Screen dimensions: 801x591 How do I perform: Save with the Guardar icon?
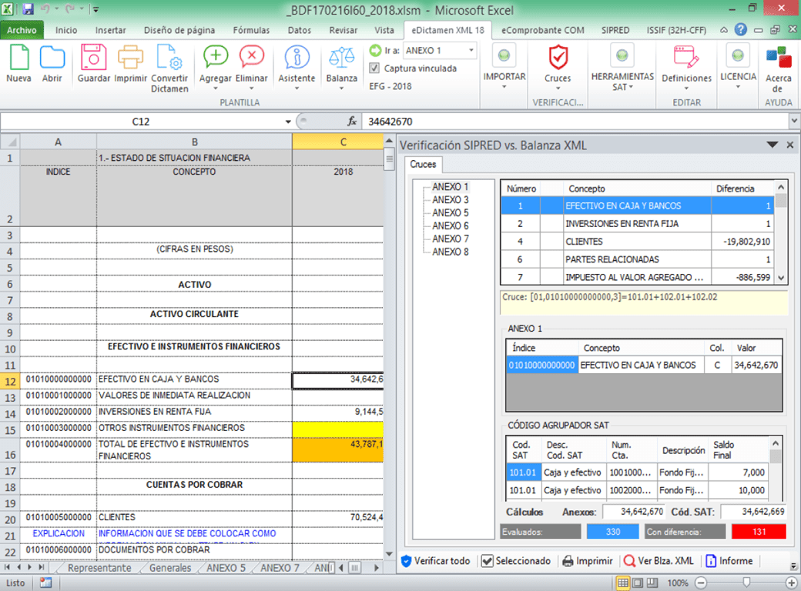point(93,57)
